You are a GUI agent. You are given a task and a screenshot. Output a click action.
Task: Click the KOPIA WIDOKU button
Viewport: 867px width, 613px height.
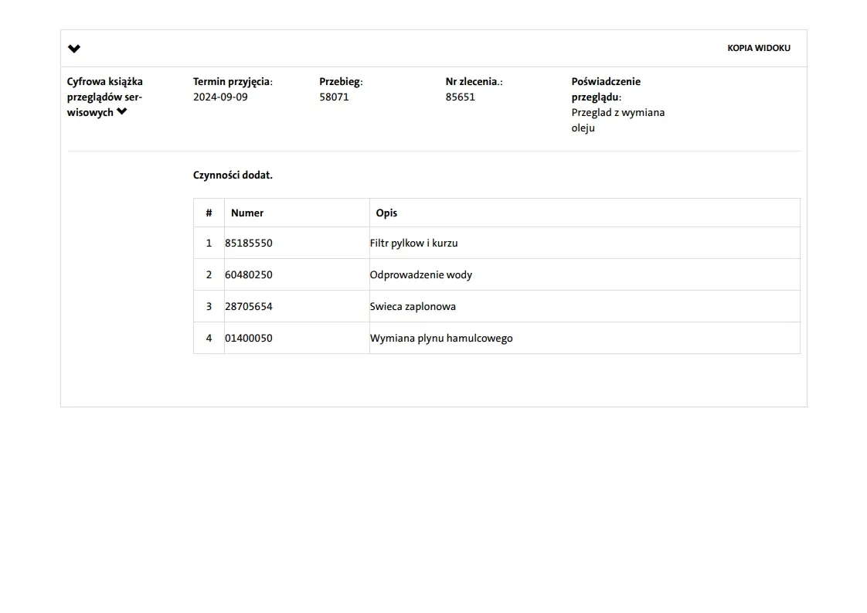pos(758,48)
